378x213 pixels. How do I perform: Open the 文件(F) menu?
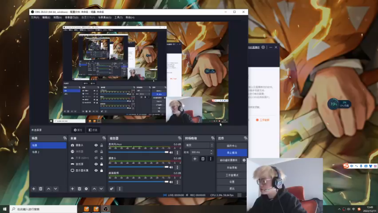[35, 18]
